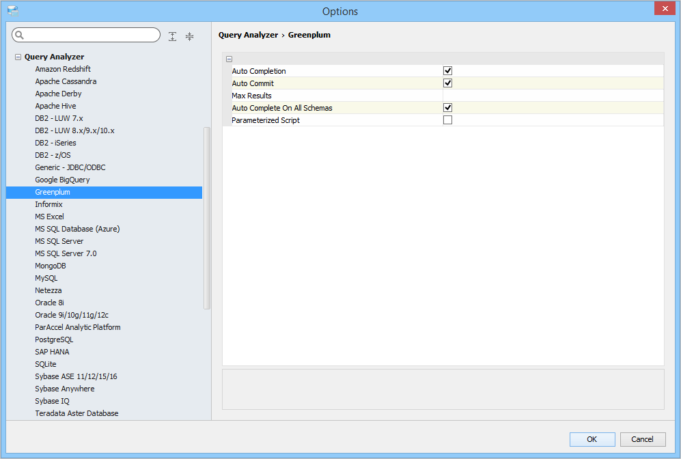This screenshot has height=459, width=681.
Task: Select Apache Derby in the tree
Action: (x=58, y=94)
